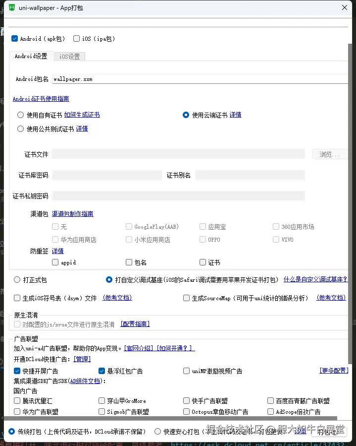Check the OPPO channel checkbox
The image size is (356, 446).
203,239
